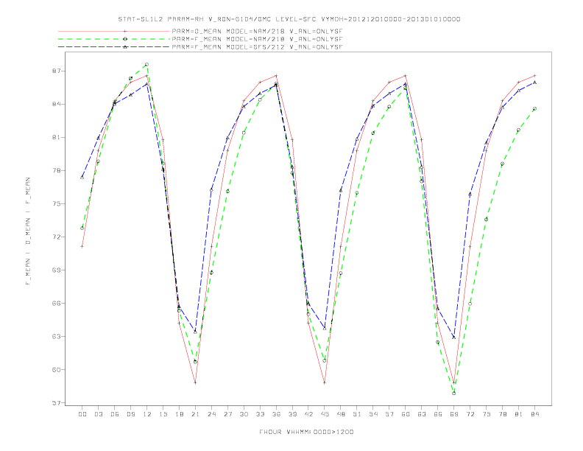Click the green dashed line sample in legend
Screen dimensions: 583x451
[114, 39]
